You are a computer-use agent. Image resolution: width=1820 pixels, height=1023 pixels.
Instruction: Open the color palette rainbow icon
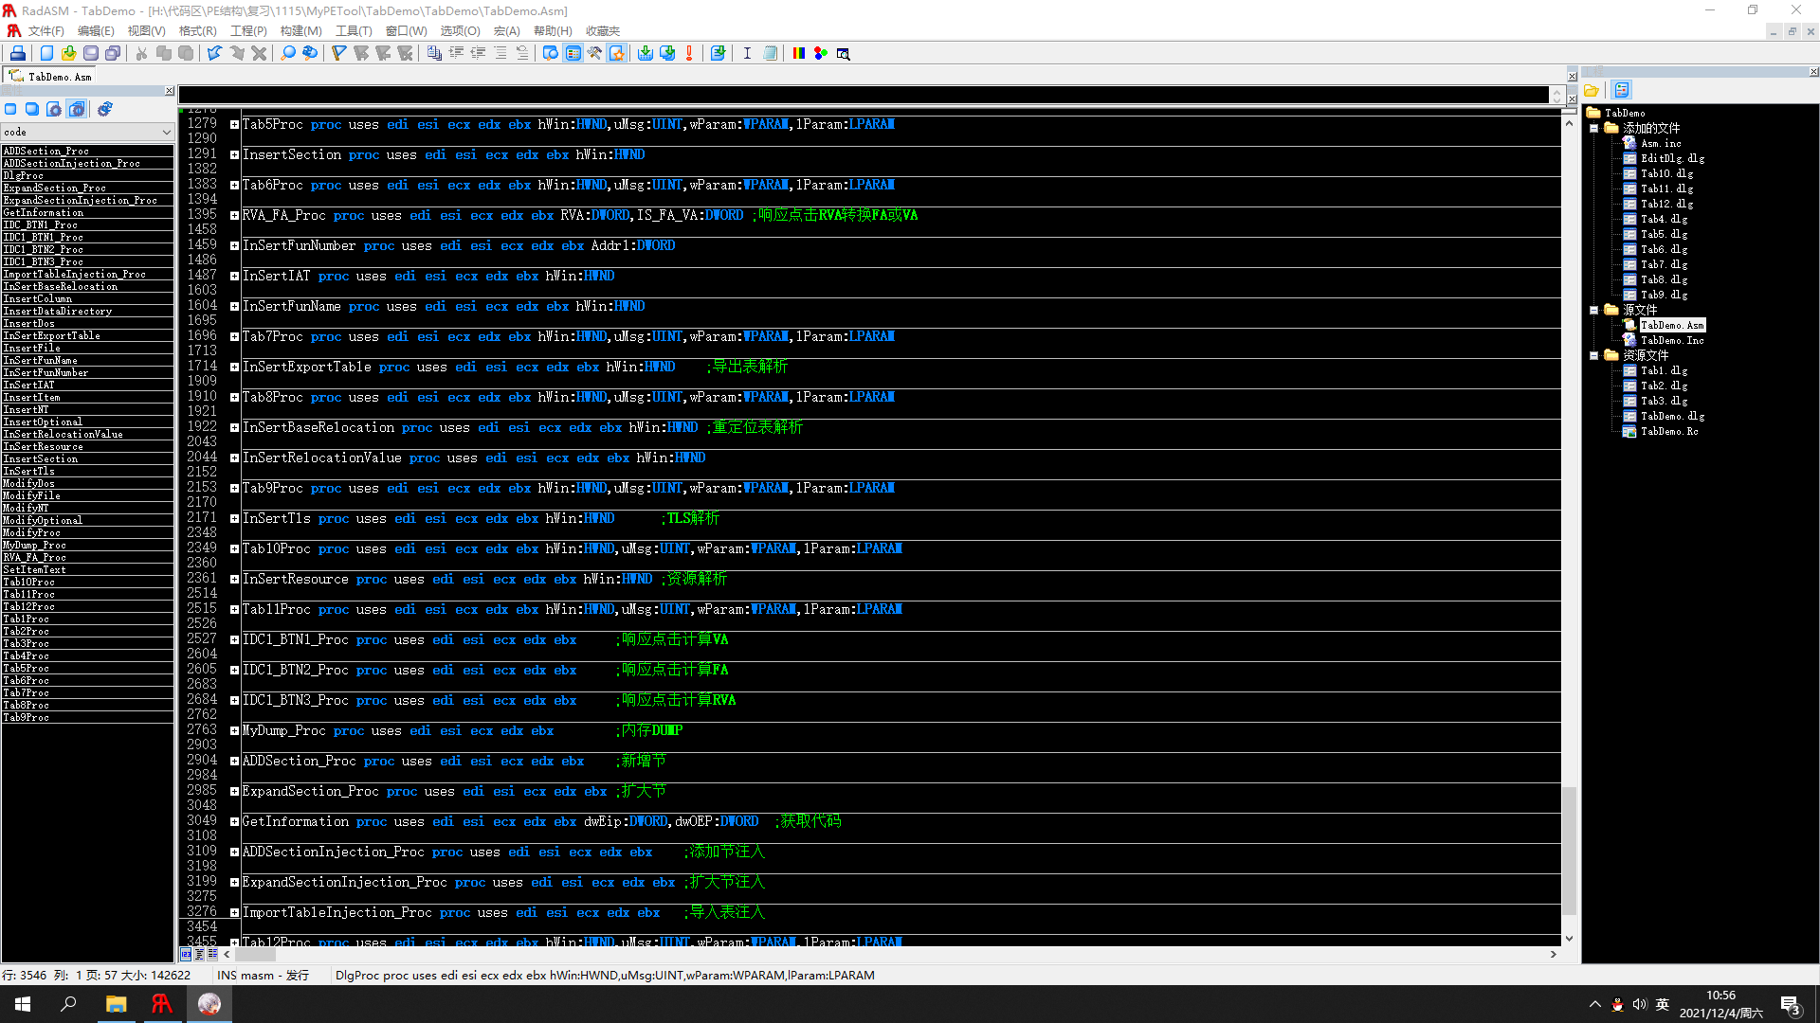pos(798,53)
